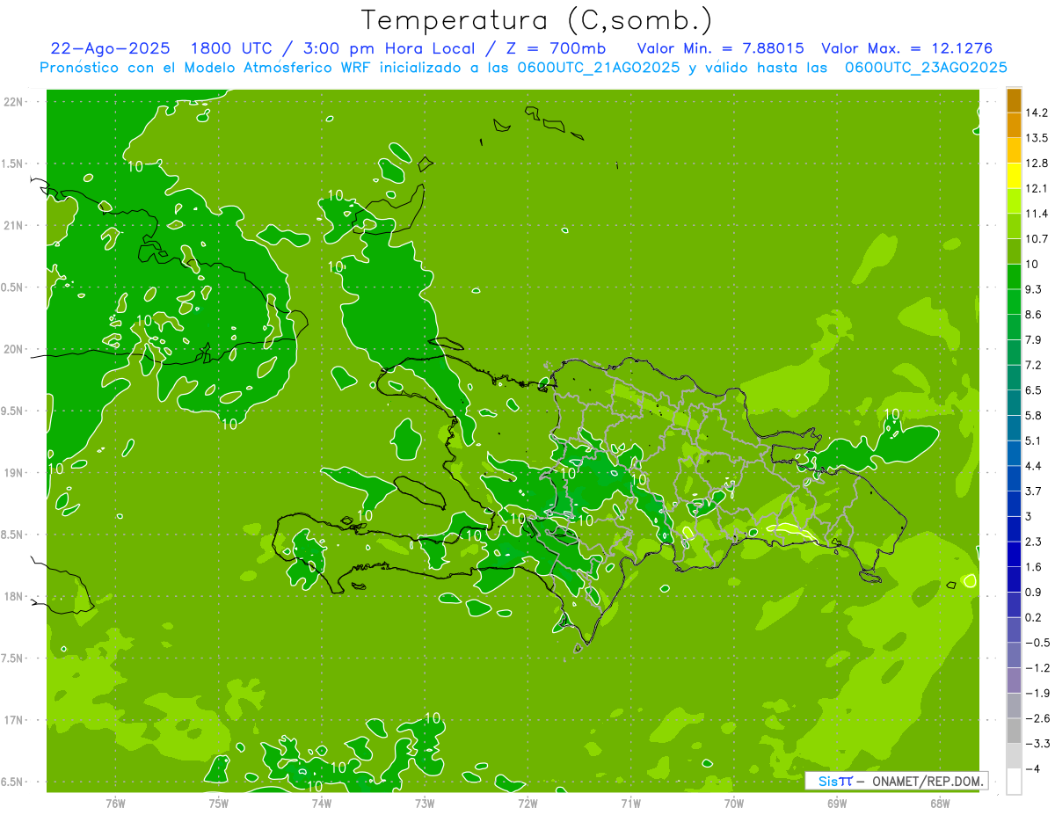Image resolution: width=1055 pixels, height=815 pixels.
Task: Click the "9.3" color scale value
Action: coord(1034,289)
